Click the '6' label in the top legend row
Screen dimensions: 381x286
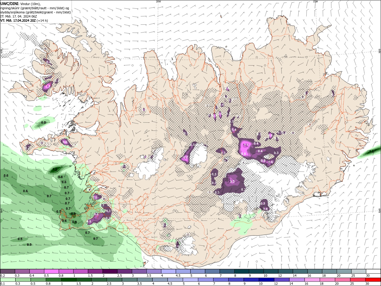[x=206, y=276]
